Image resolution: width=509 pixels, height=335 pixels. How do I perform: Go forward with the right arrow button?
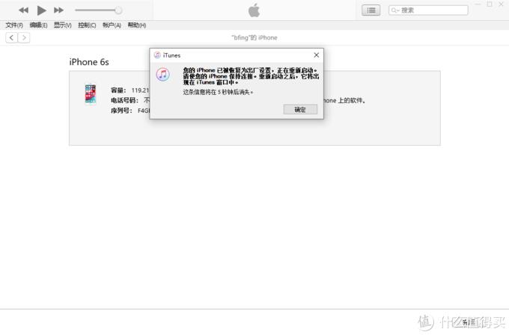click(x=24, y=38)
